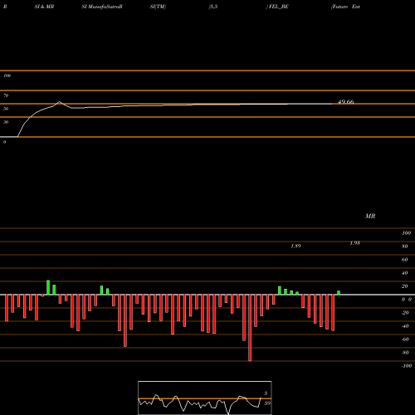Image resolution: width=415 pixels, height=415 pixels.
Task: Click the 70 level label on the RSI axis
Action: [6, 95]
